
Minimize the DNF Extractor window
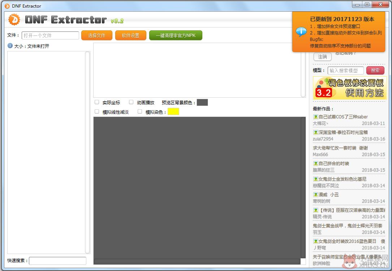coord(357,4)
